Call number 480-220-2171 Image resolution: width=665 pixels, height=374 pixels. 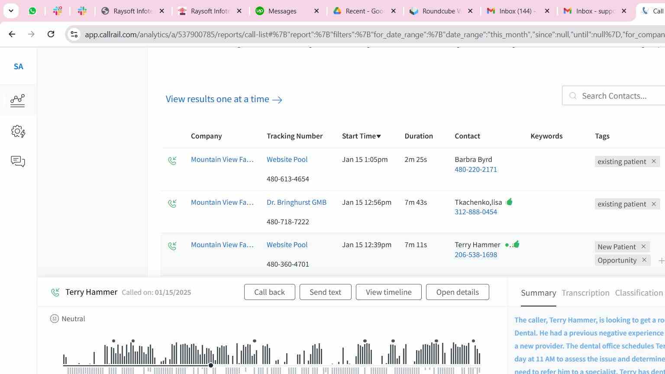coord(476,169)
